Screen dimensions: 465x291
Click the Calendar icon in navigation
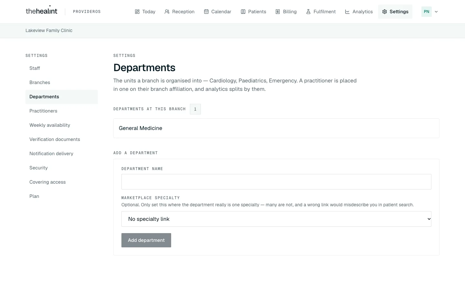point(206,12)
